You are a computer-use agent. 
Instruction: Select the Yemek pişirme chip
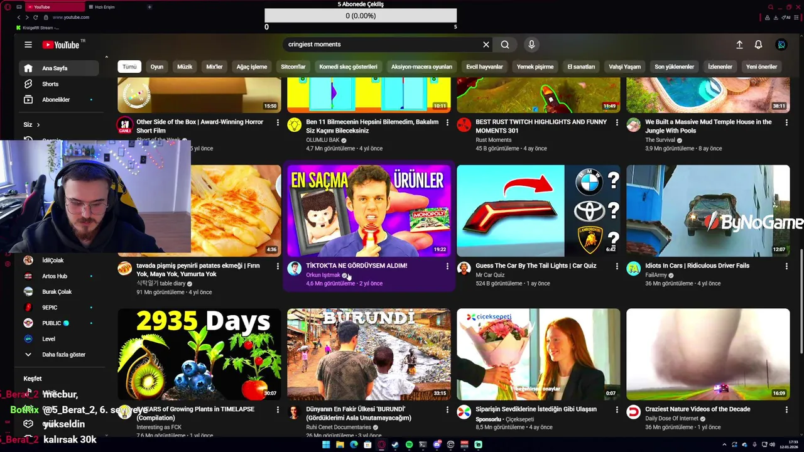pos(535,67)
